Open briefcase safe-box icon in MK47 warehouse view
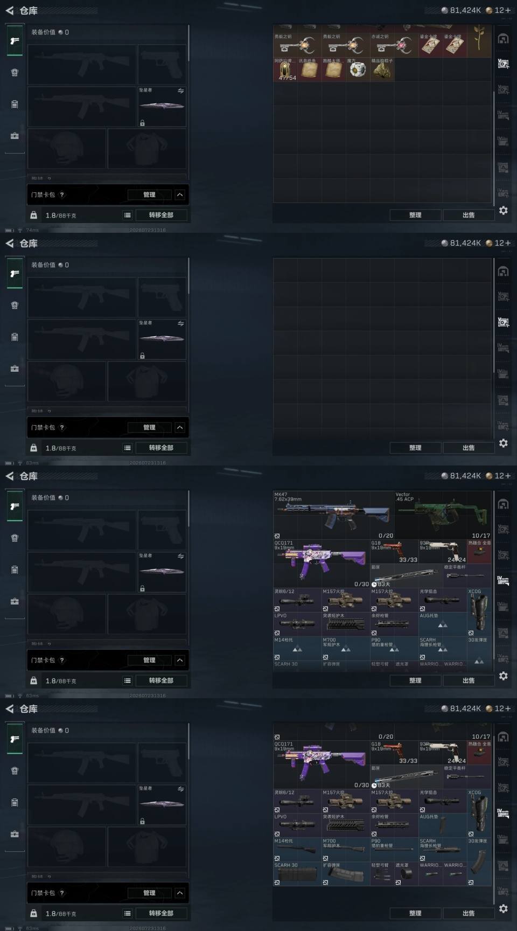The width and height of the screenshot is (517, 931). (15, 601)
